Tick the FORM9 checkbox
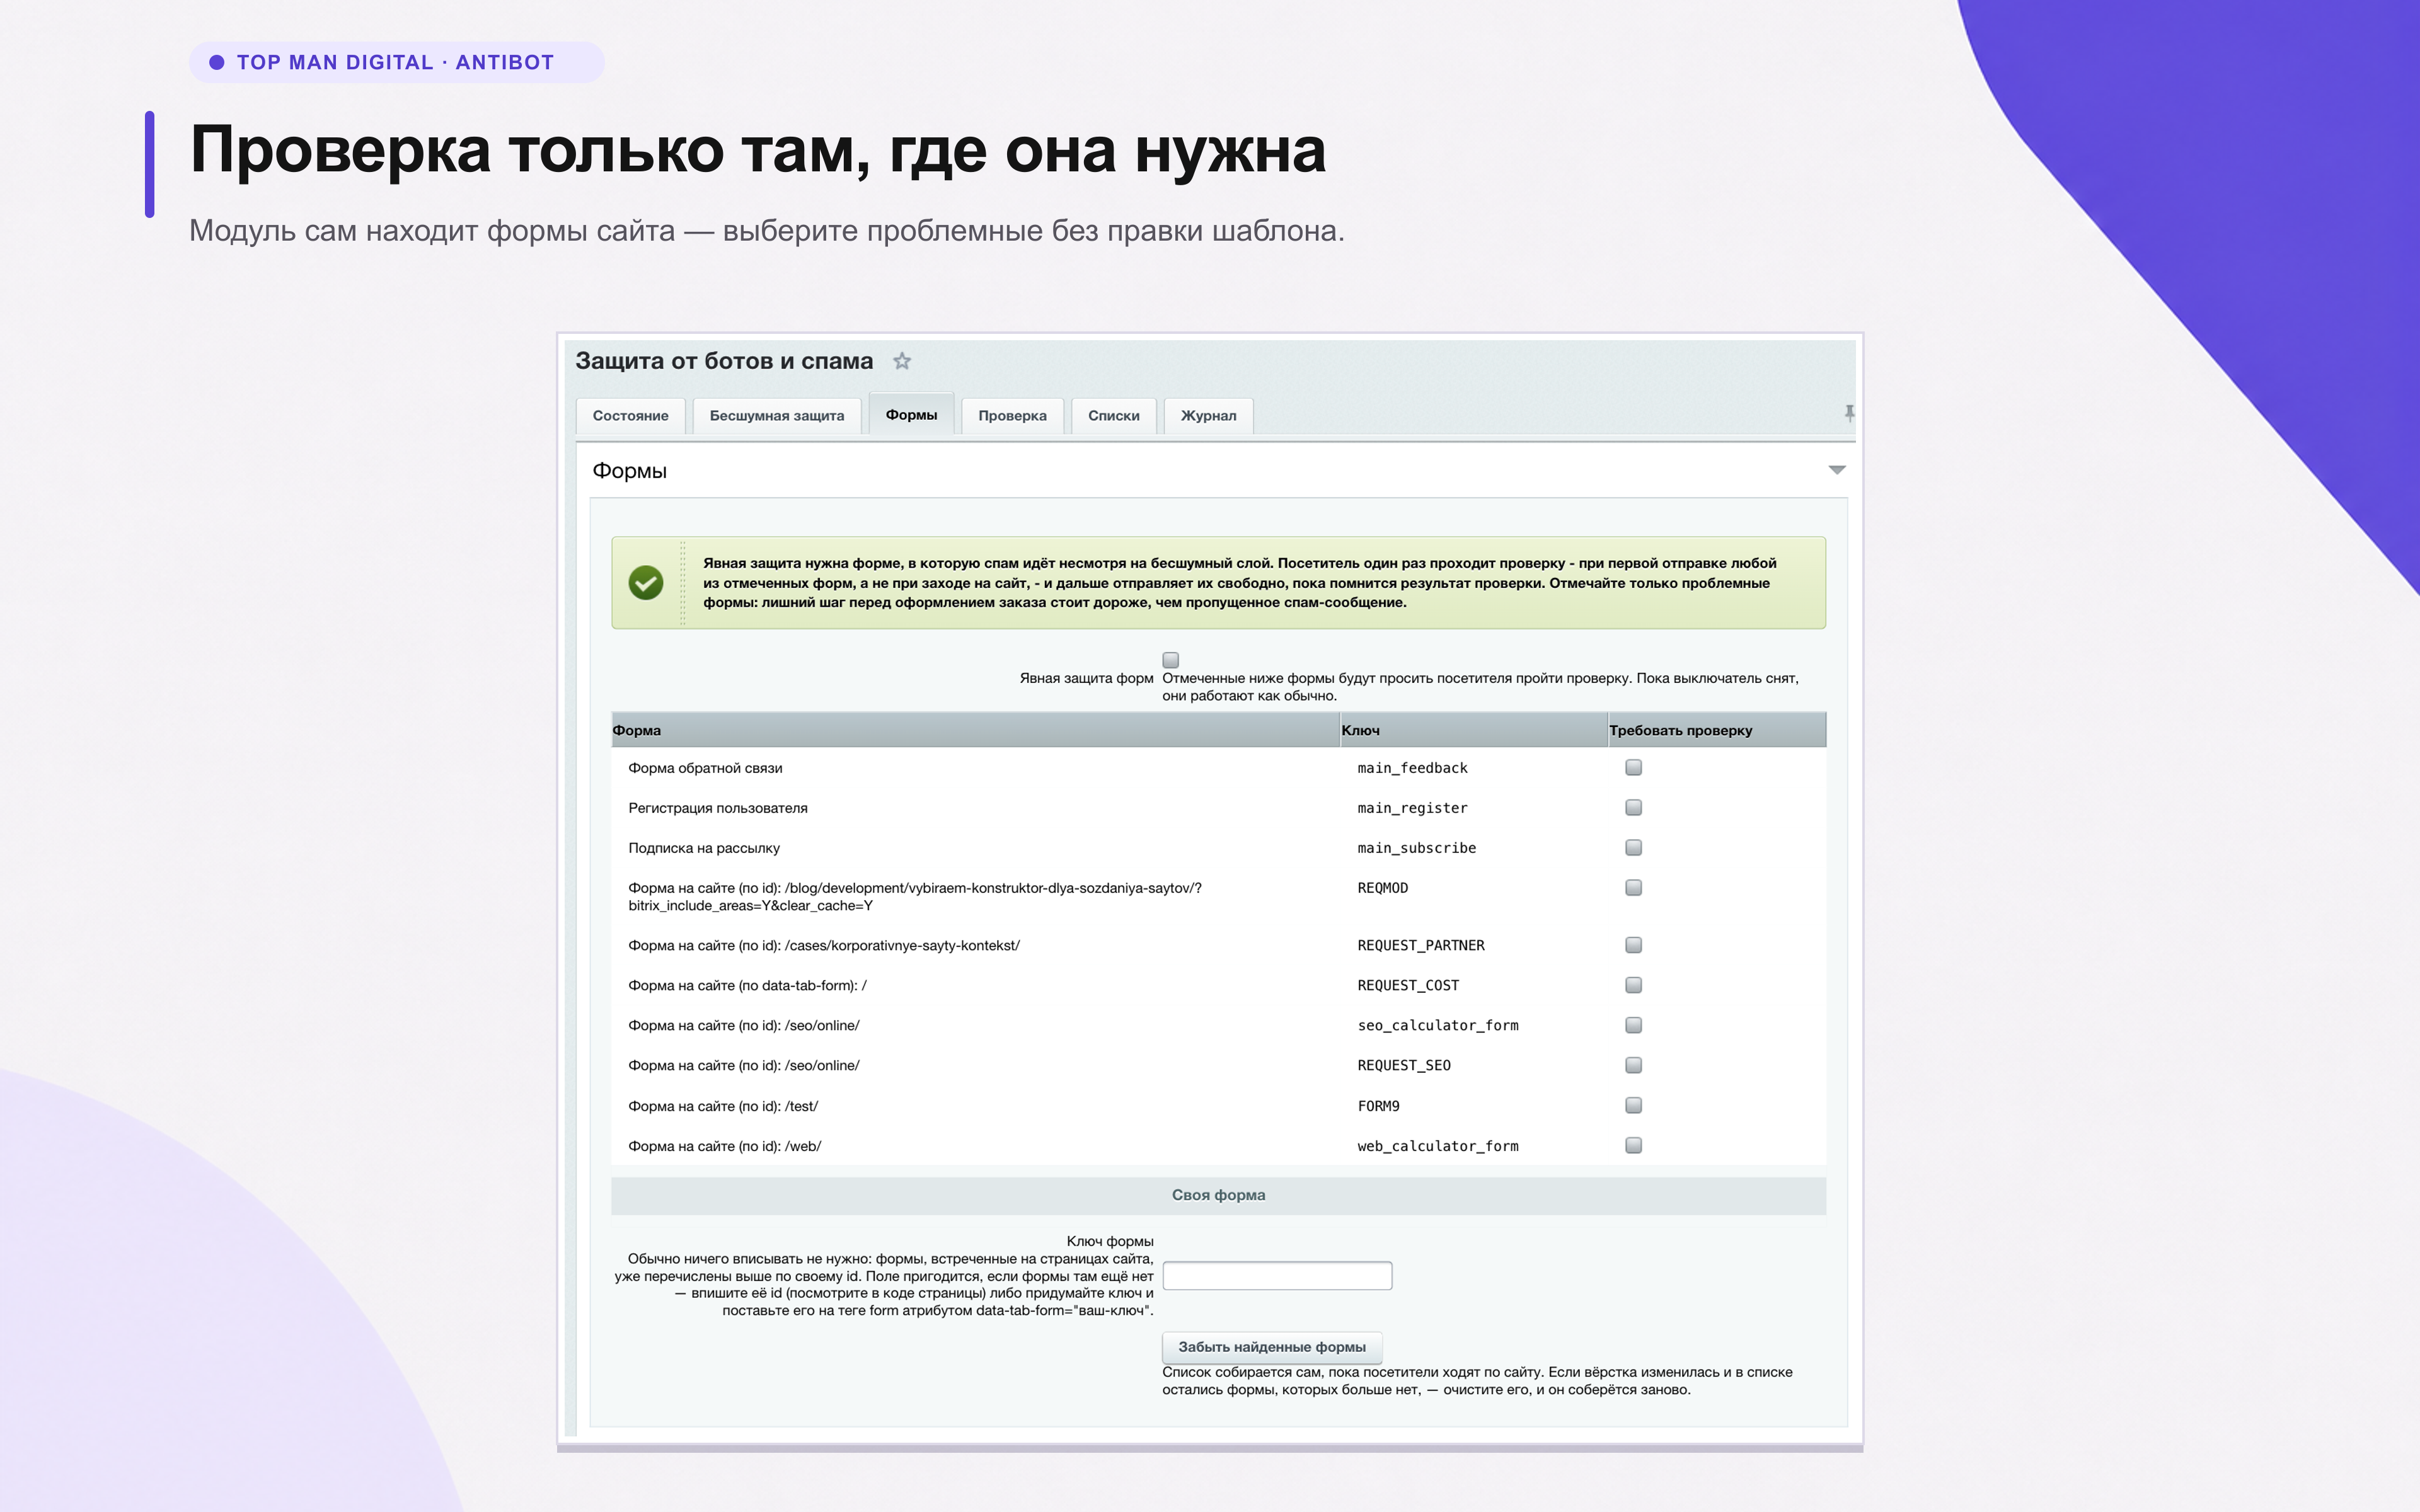 coord(1634,1105)
